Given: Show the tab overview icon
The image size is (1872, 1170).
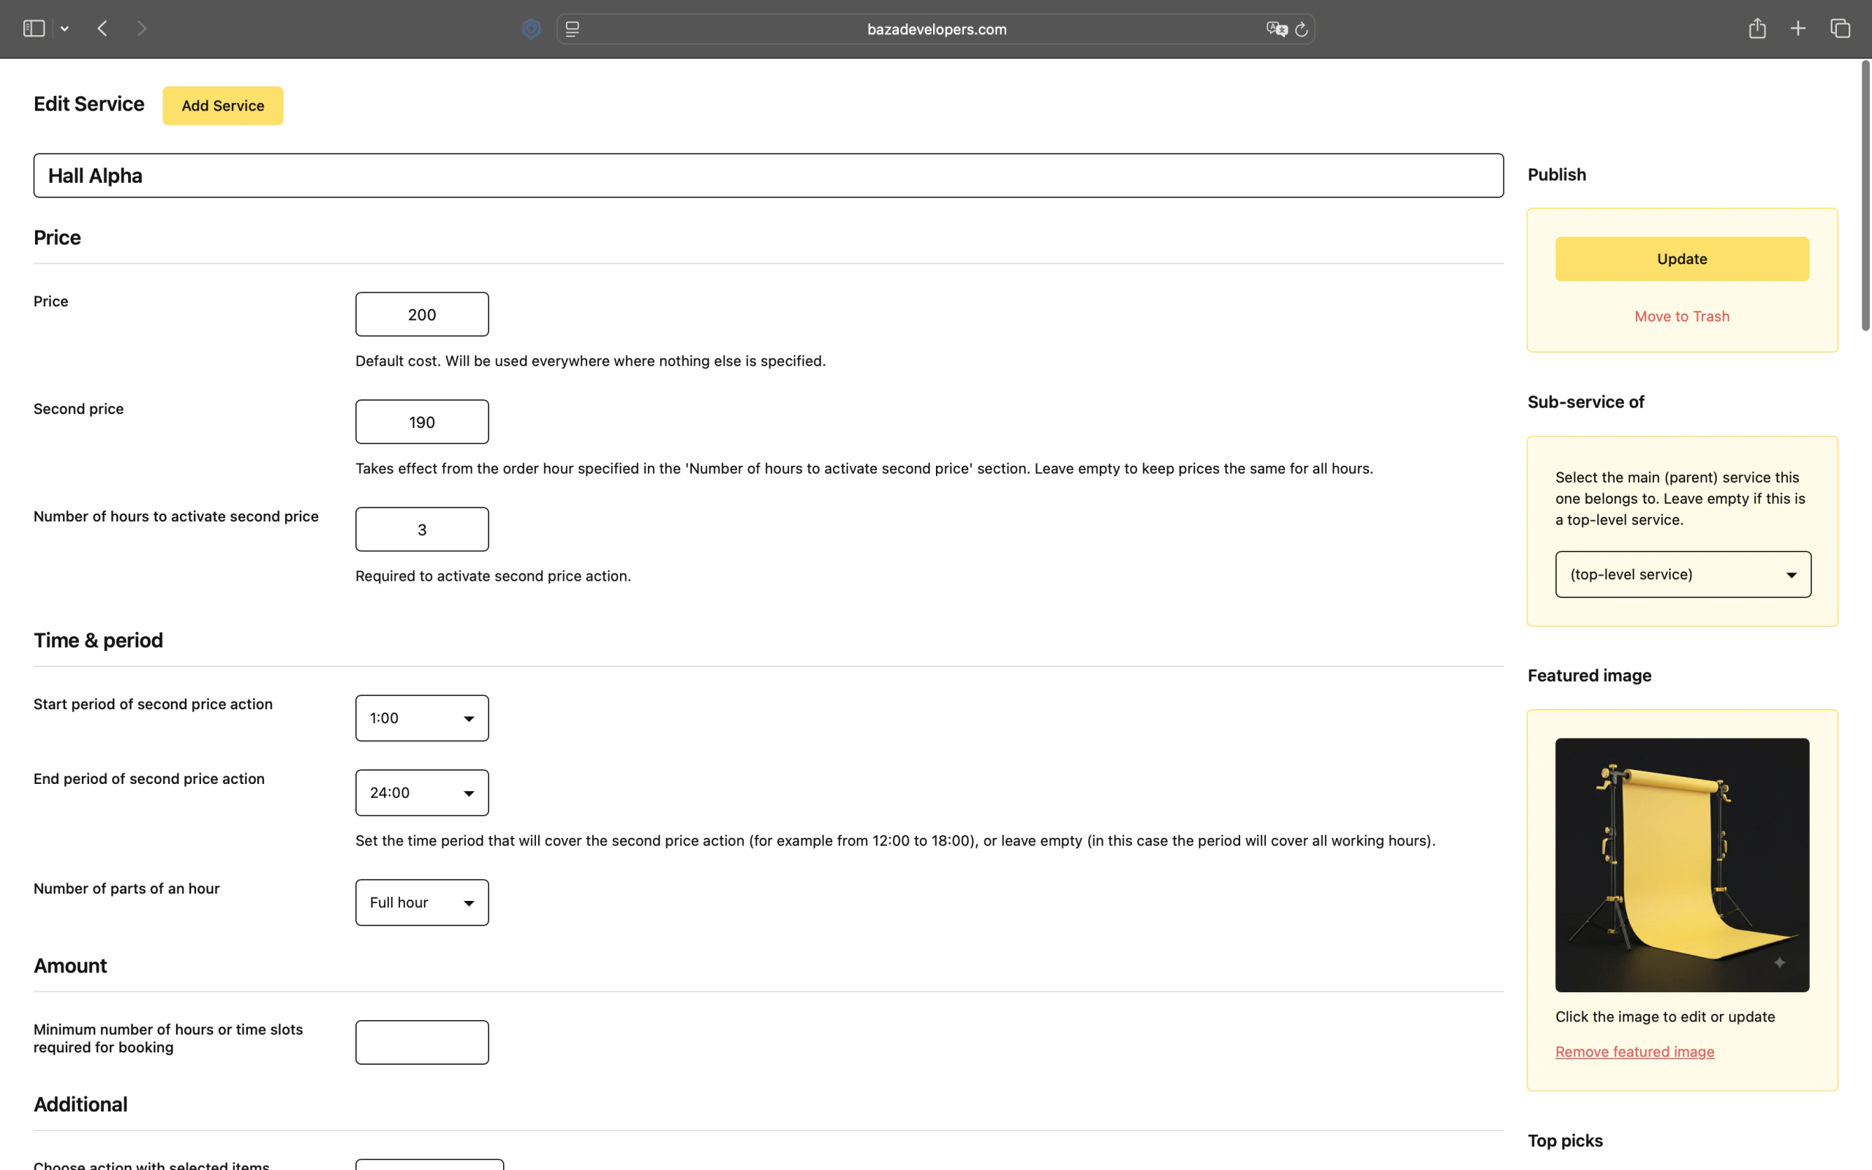Looking at the screenshot, I should [1841, 29].
